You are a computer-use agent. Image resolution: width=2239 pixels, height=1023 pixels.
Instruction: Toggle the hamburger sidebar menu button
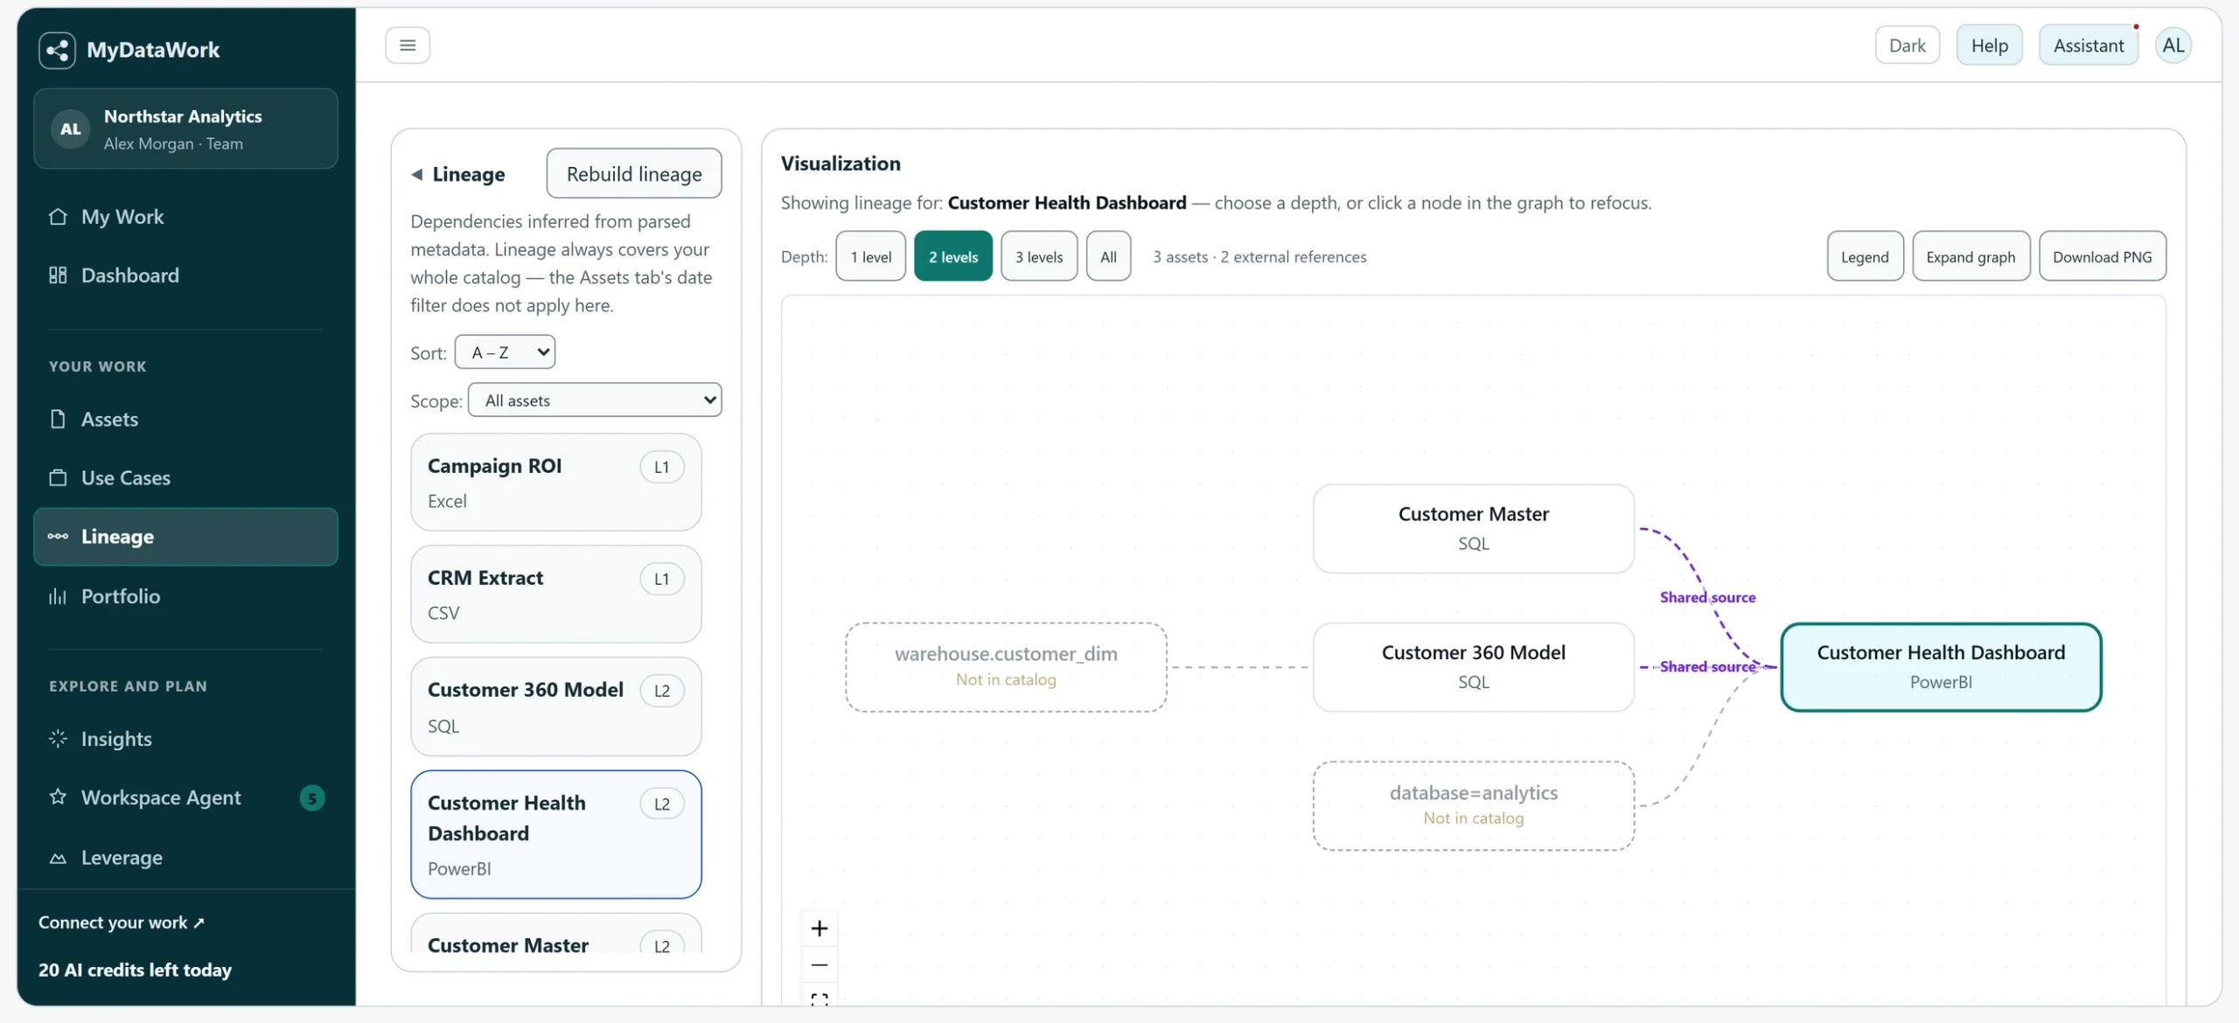pyautogui.click(x=408, y=45)
